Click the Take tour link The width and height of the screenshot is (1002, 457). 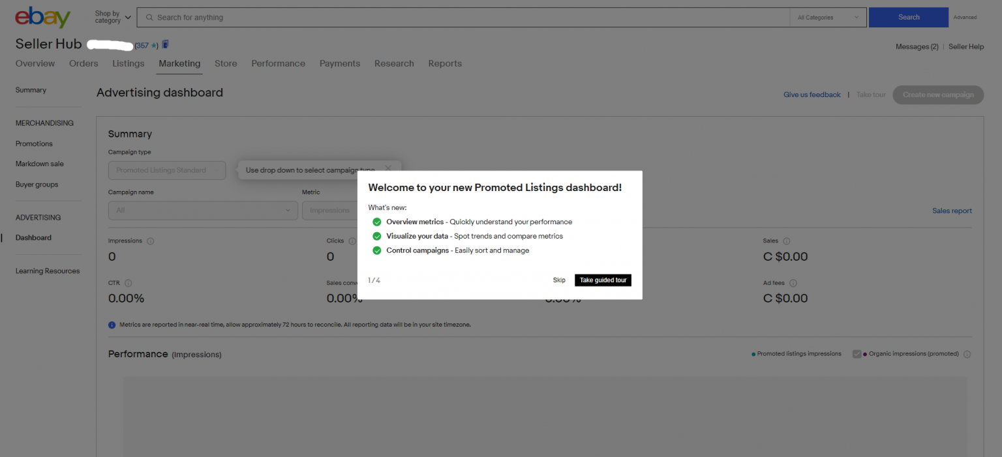coord(871,95)
